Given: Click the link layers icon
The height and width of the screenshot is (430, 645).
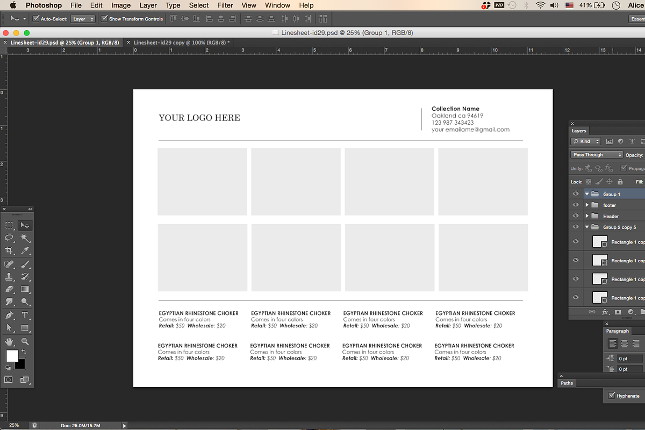Looking at the screenshot, I should [592, 312].
